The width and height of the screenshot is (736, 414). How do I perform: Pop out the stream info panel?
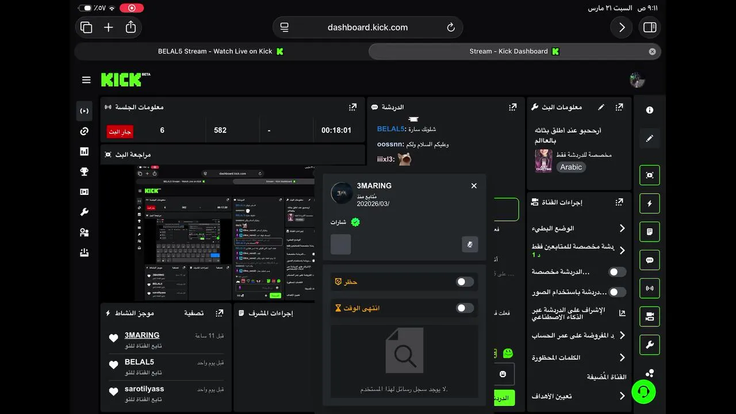pyautogui.click(x=619, y=107)
